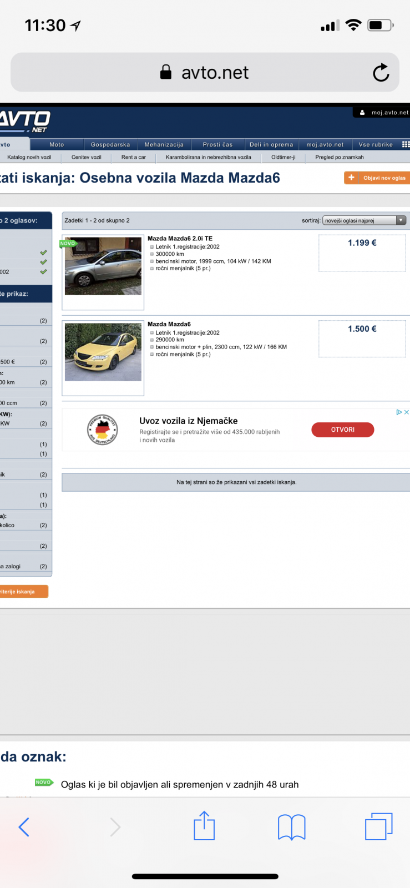410x888 pixels.
Task: Open the Gospodarska tab
Action: click(110, 144)
